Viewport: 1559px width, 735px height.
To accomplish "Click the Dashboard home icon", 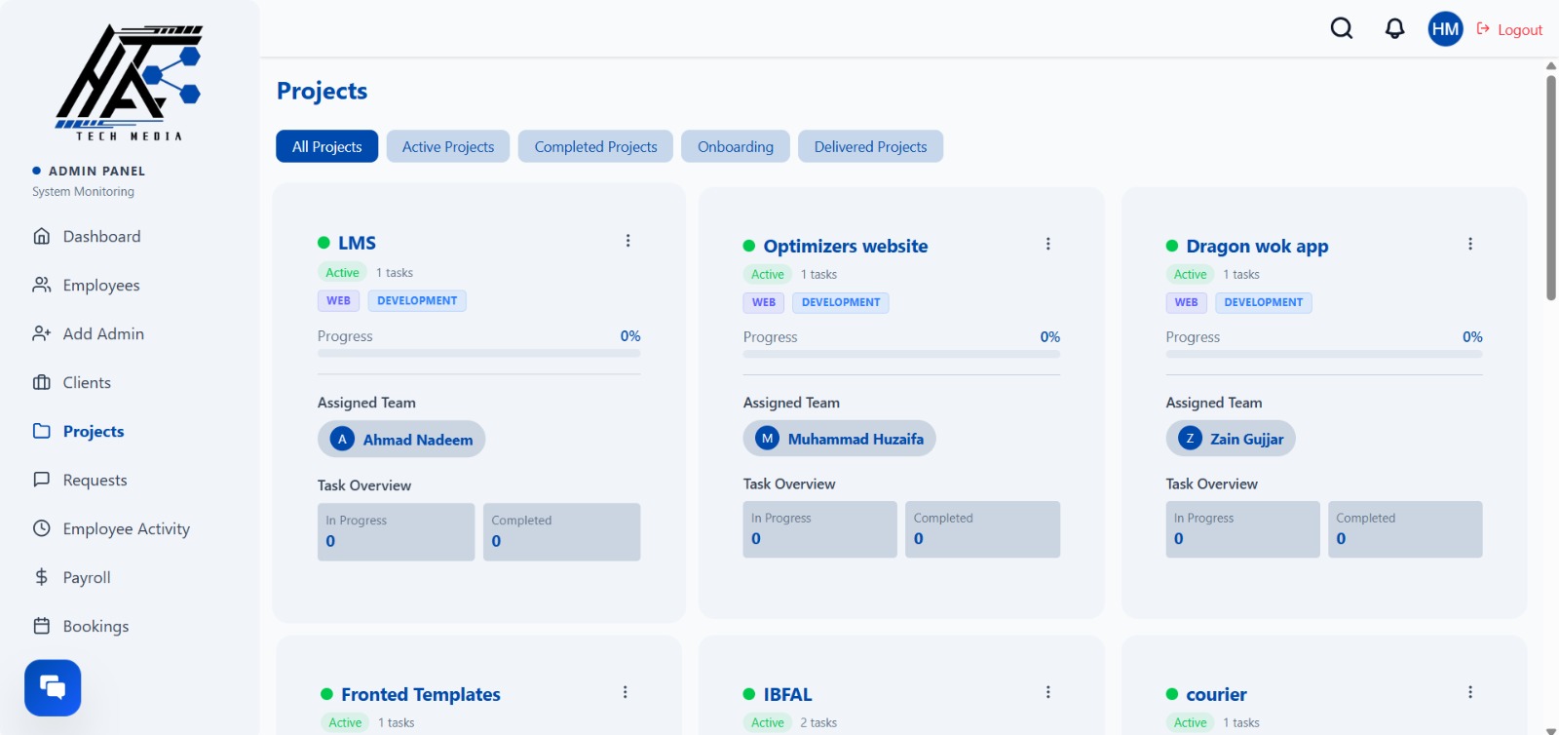I will 42,236.
